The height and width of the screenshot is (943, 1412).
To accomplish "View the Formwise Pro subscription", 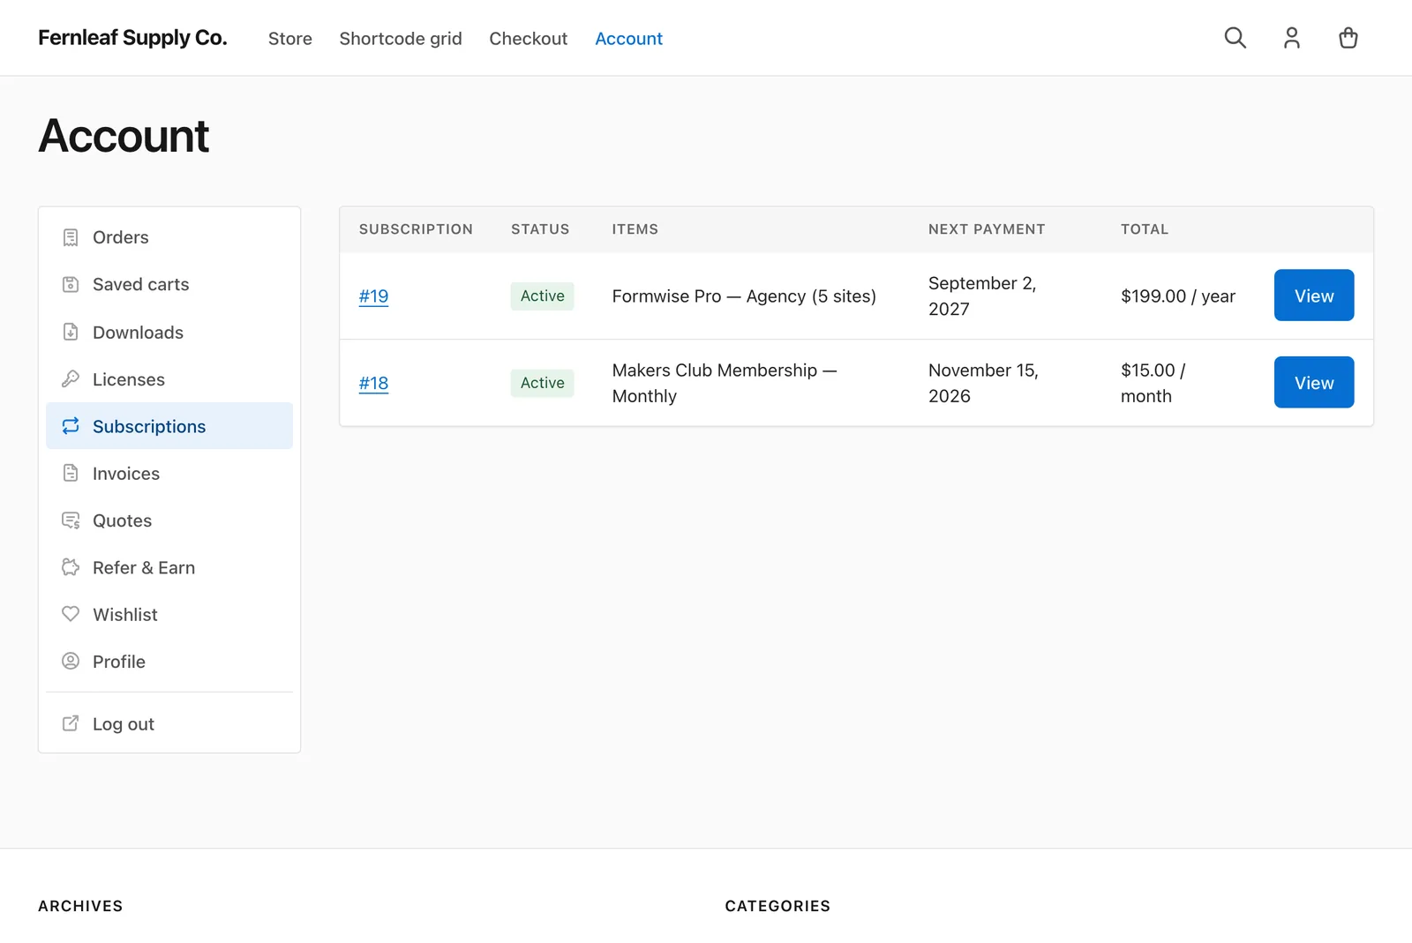I will [1314, 296].
